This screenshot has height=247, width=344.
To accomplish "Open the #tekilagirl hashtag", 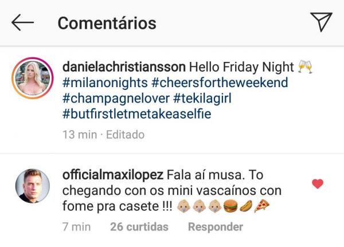I will (202, 99).
